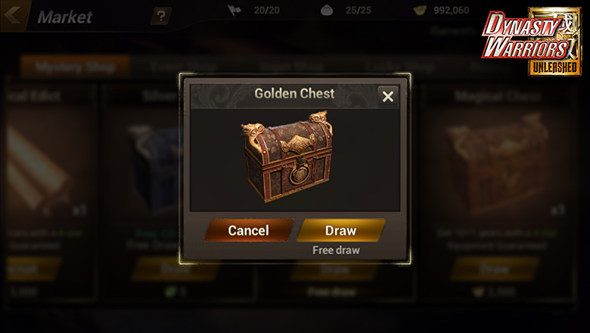Viewport: 590px width, 333px height.
Task: Click the Golden Chest dialog title
Action: [294, 93]
